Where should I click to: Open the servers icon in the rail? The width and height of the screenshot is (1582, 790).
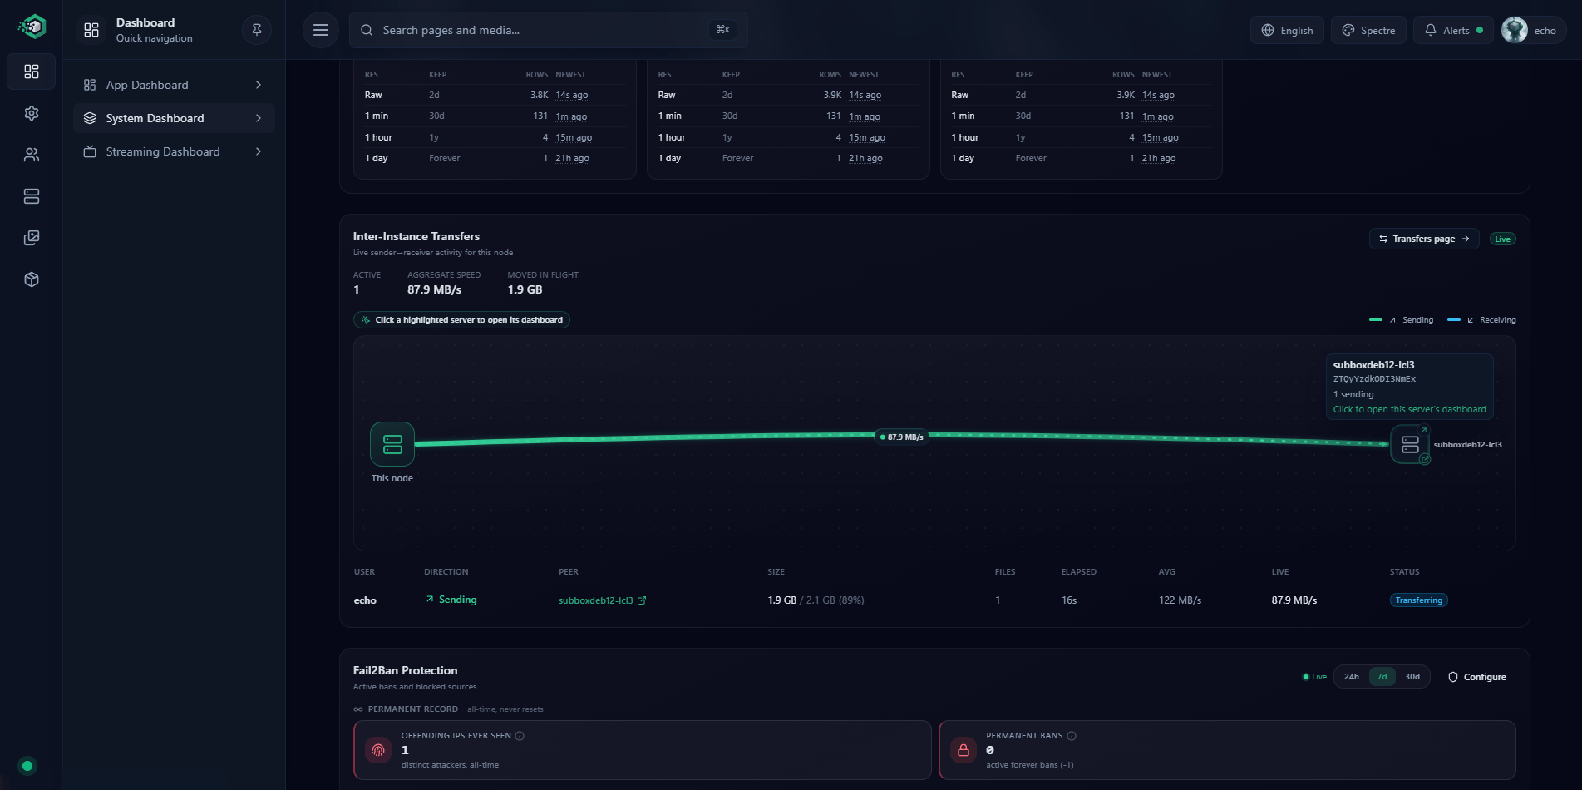point(32,196)
